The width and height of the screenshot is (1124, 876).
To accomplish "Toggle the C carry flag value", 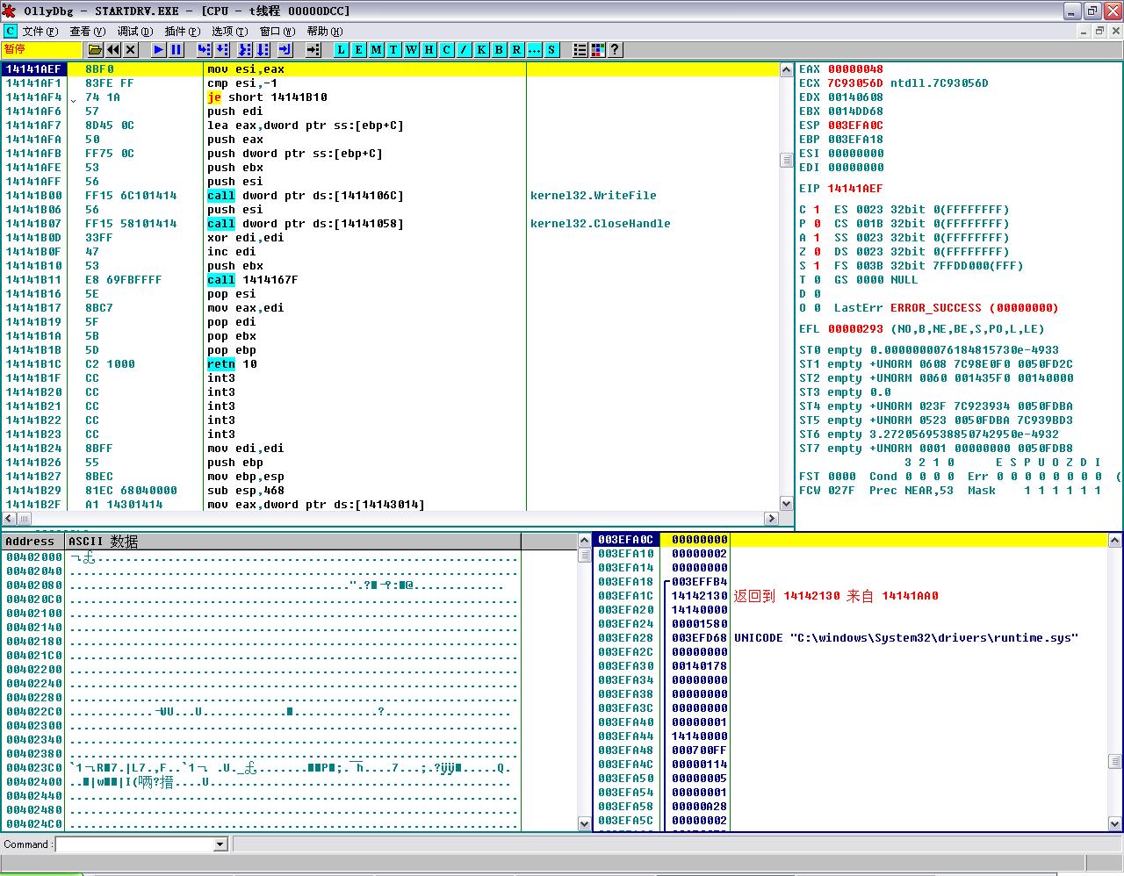I will coord(817,210).
